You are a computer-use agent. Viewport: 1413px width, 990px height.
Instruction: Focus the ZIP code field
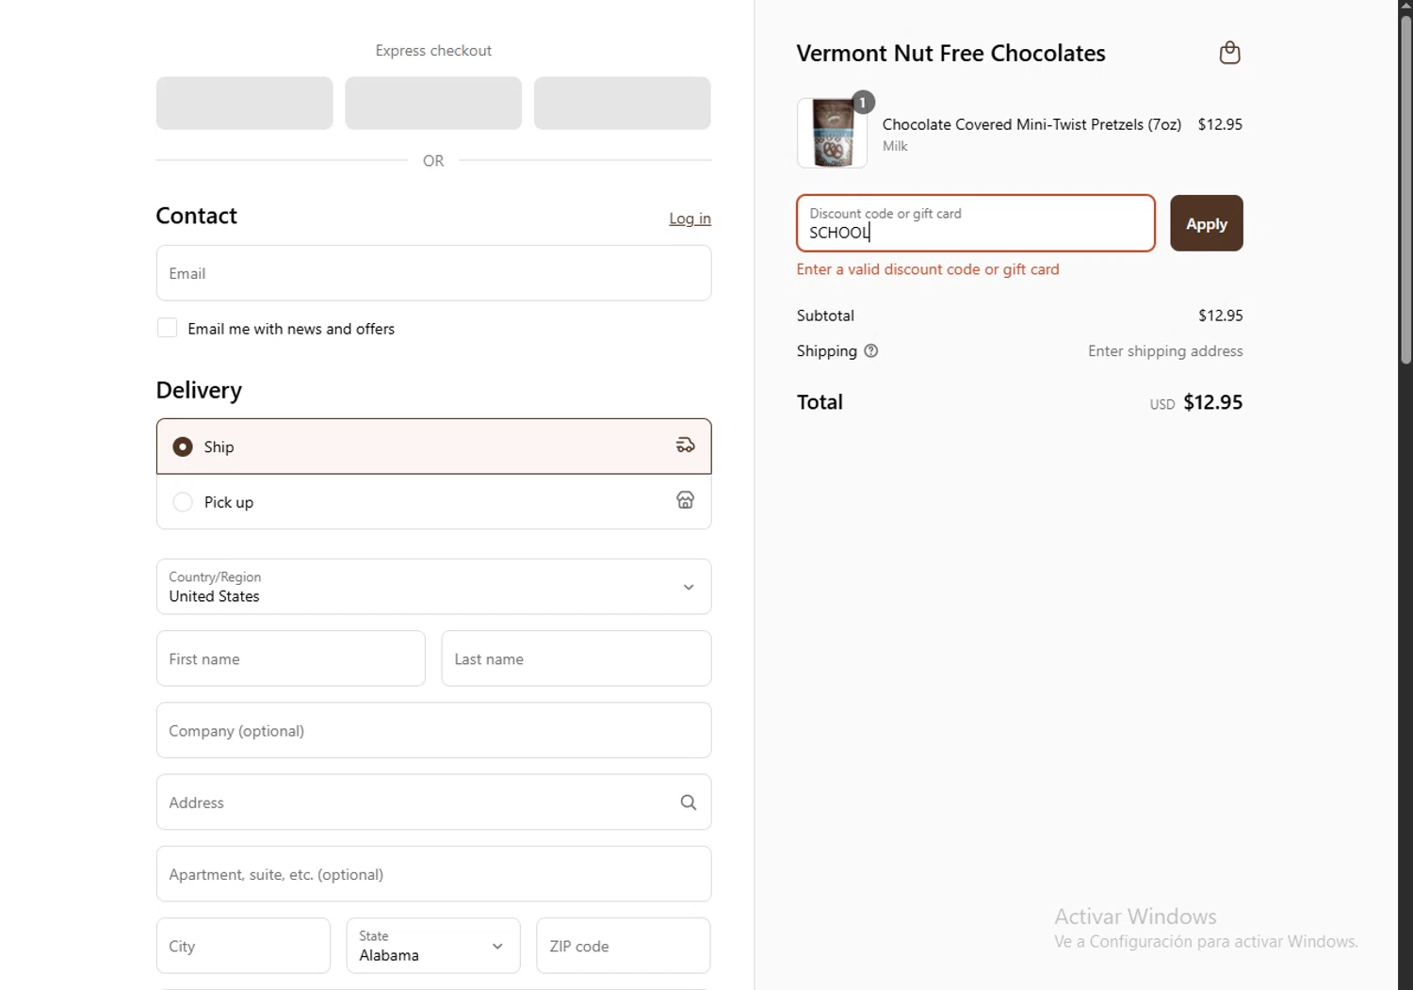pos(623,946)
